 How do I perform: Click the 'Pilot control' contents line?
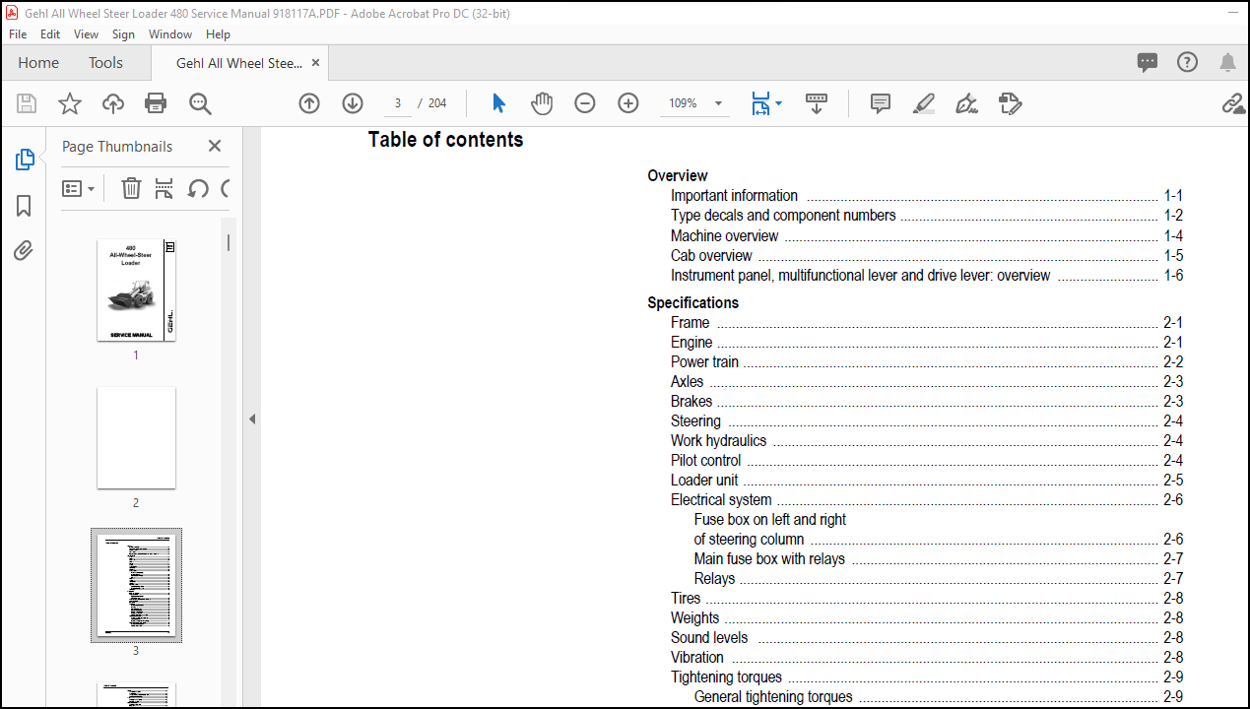(x=705, y=460)
